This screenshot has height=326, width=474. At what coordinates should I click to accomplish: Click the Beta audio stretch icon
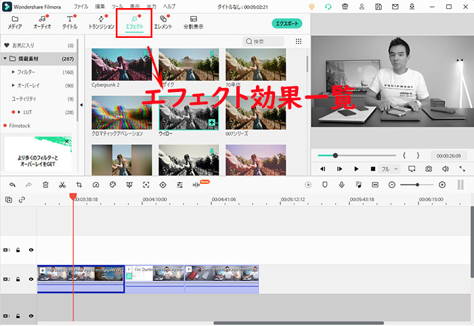pyautogui.click(x=196, y=185)
